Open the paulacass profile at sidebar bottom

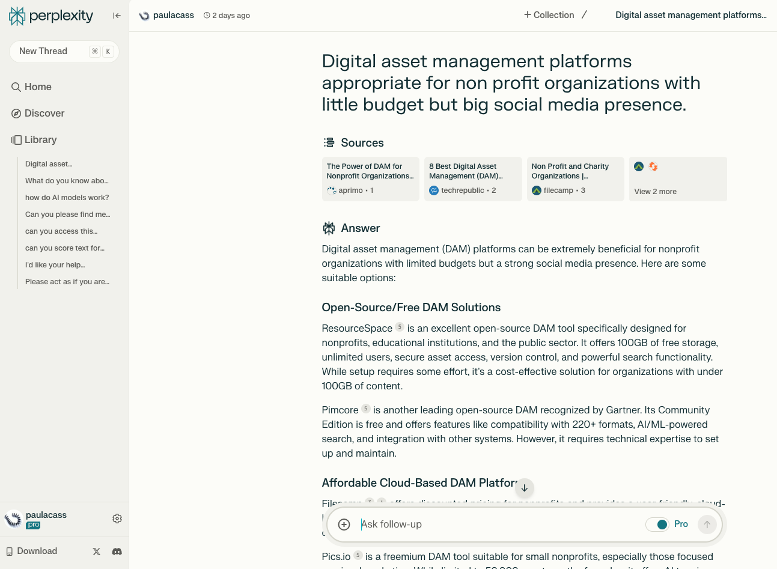[36, 519]
